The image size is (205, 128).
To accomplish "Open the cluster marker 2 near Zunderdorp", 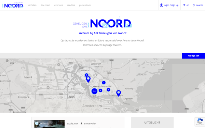I will [104, 83].
